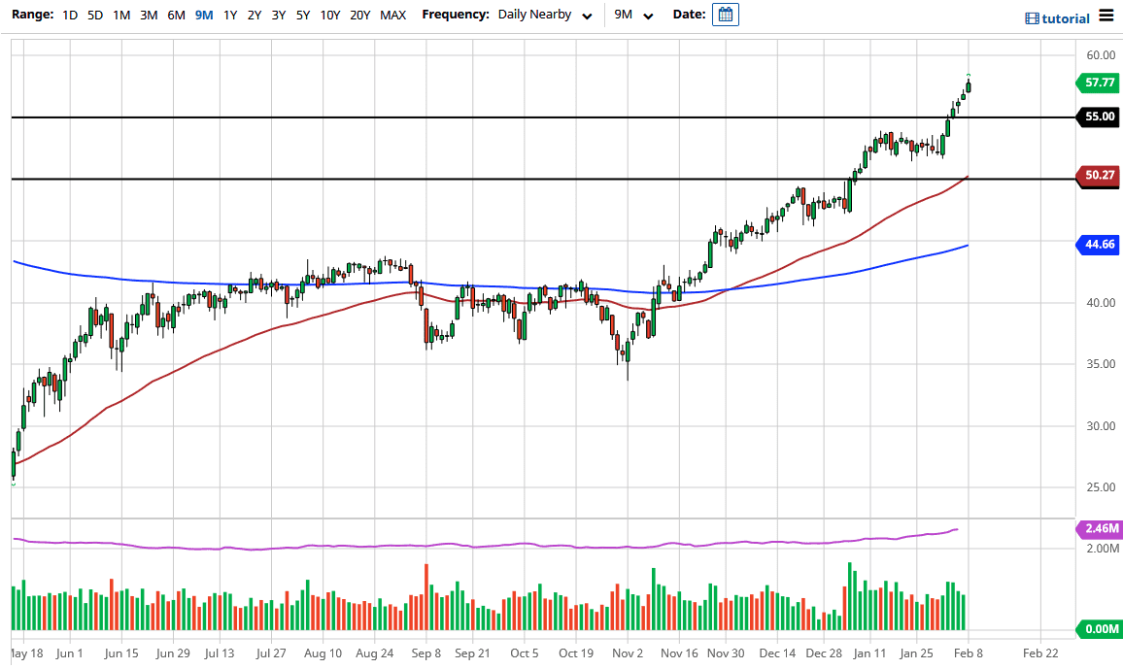Click the green 57.77 last-price flag

click(x=1099, y=83)
